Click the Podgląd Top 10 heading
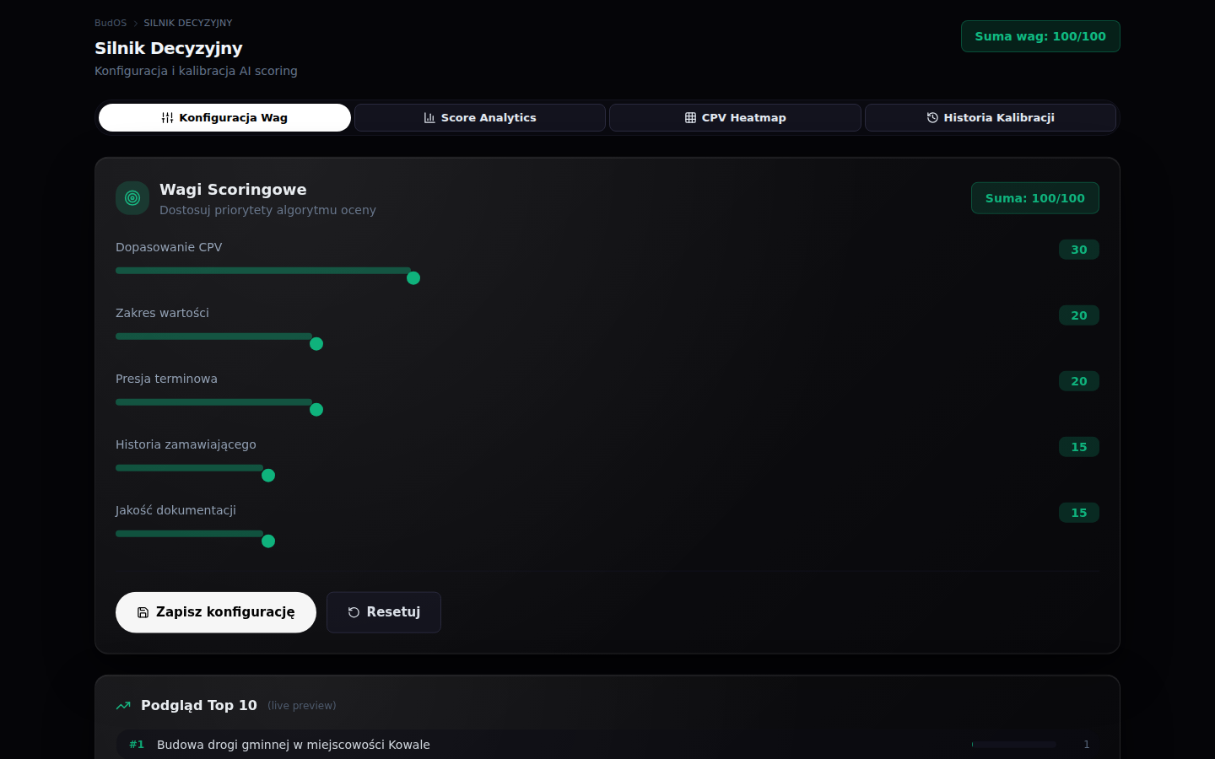 pos(199,706)
